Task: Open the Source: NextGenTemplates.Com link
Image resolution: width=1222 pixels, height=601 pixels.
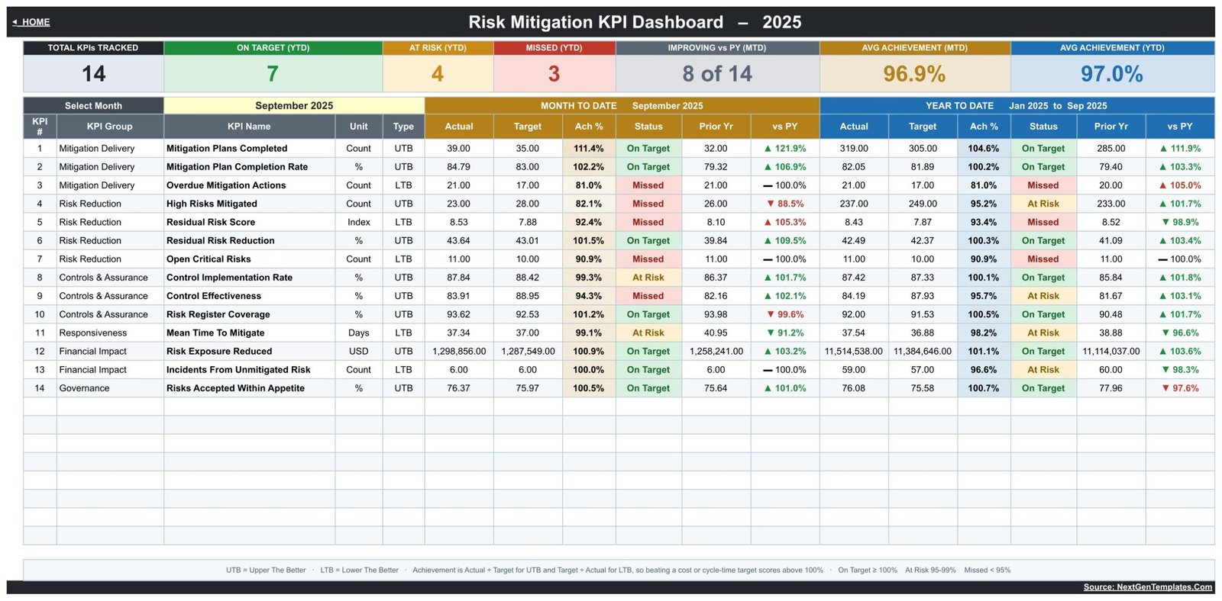Action: (x=1147, y=587)
